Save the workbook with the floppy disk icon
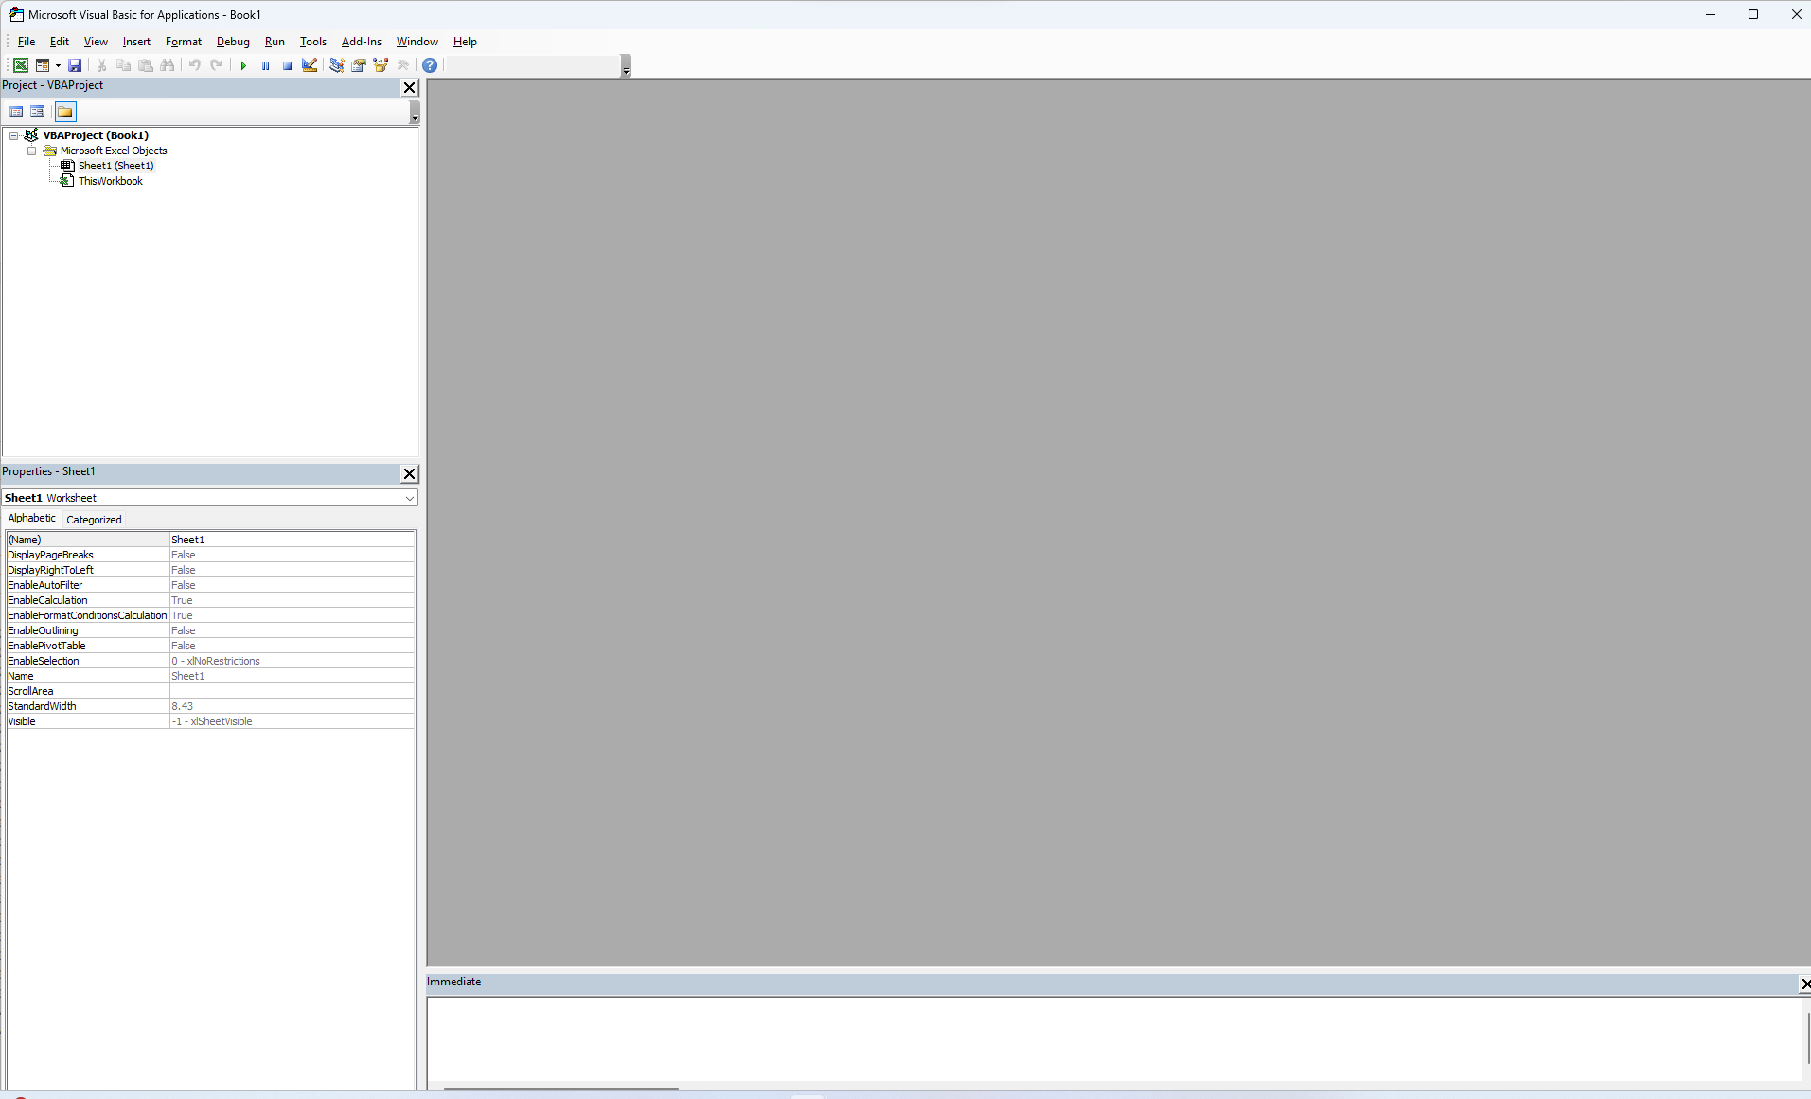 [75, 65]
